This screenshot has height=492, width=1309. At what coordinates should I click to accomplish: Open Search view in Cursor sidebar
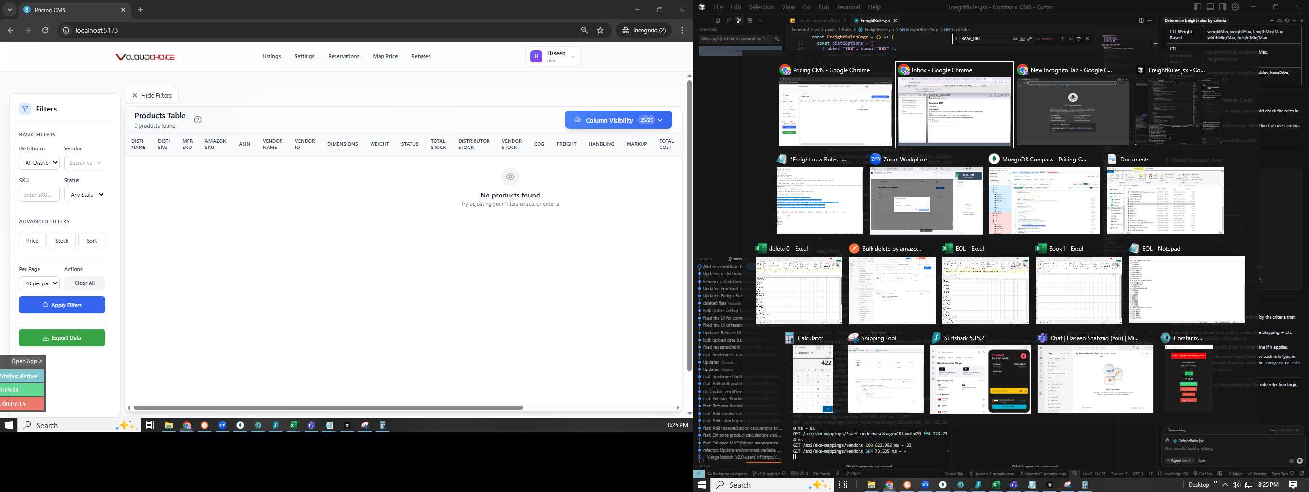point(729,20)
